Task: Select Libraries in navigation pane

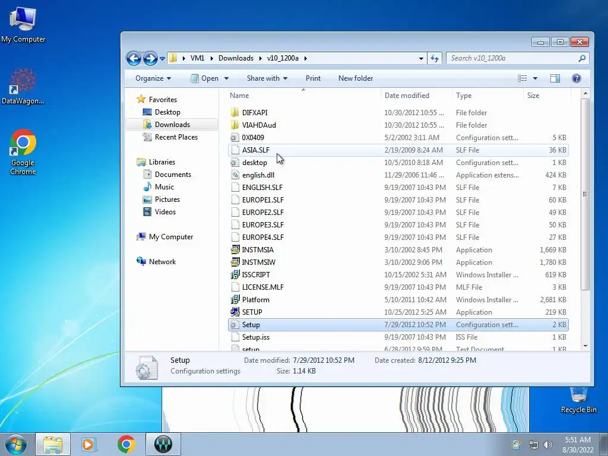Action: coord(161,162)
